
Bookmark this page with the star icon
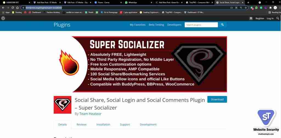[246, 8]
